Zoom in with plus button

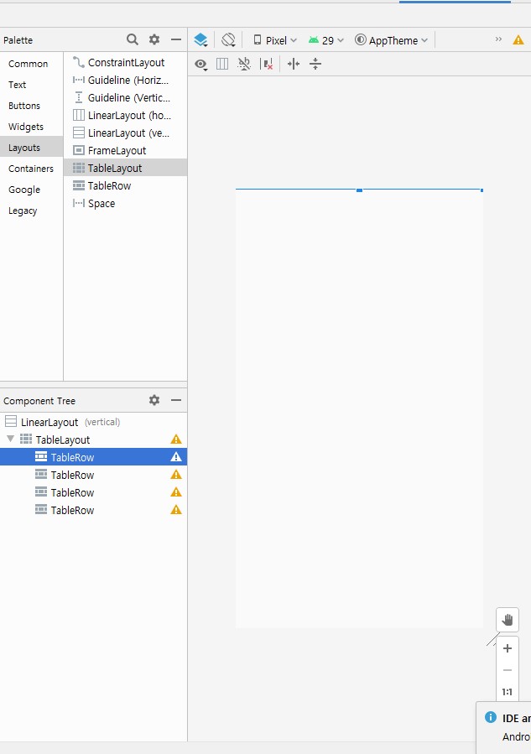(508, 648)
